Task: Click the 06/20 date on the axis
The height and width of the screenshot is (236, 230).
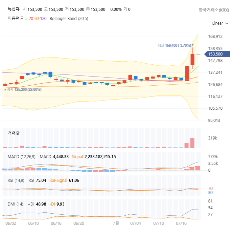Action: pyautogui.click(x=79, y=223)
